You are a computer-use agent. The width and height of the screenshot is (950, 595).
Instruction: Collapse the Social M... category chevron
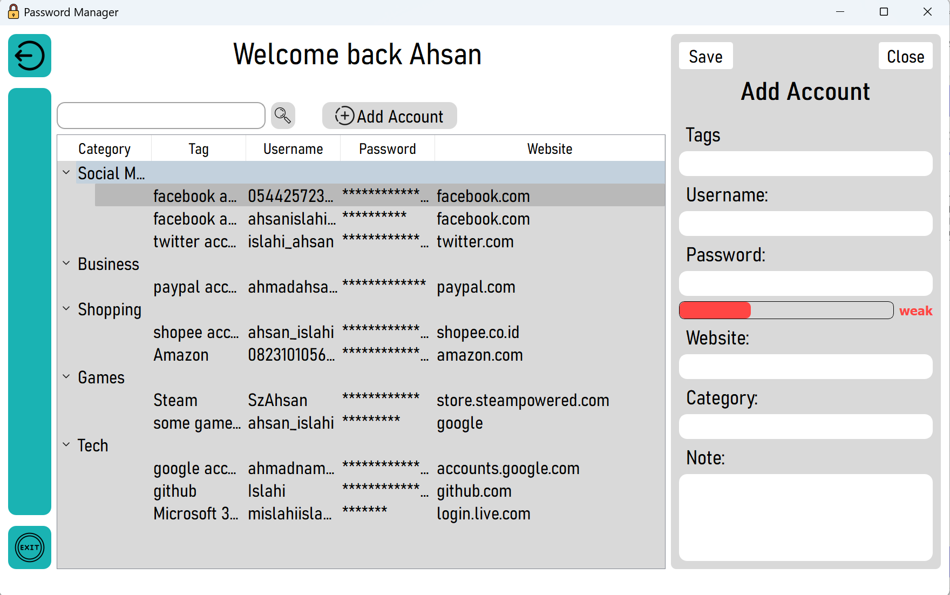click(66, 173)
